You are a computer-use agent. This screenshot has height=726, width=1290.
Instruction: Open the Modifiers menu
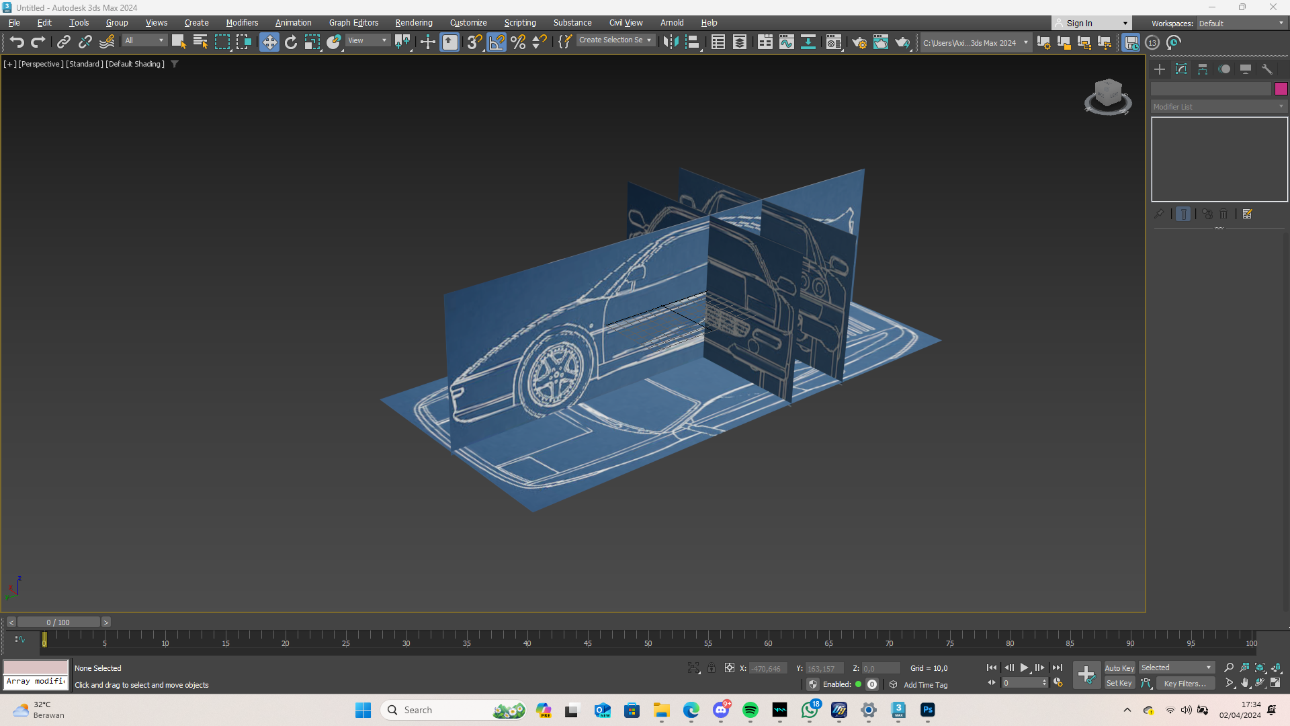coord(242,23)
